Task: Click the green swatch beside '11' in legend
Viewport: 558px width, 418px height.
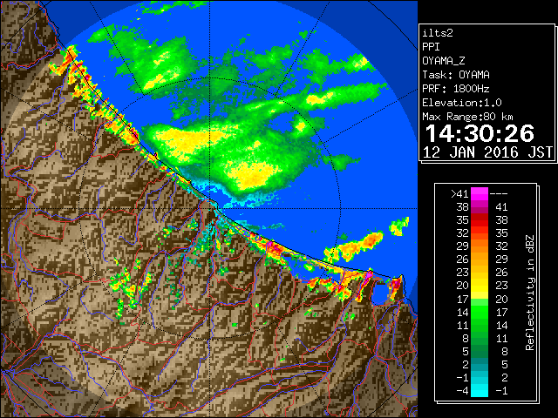Action: coord(480,325)
